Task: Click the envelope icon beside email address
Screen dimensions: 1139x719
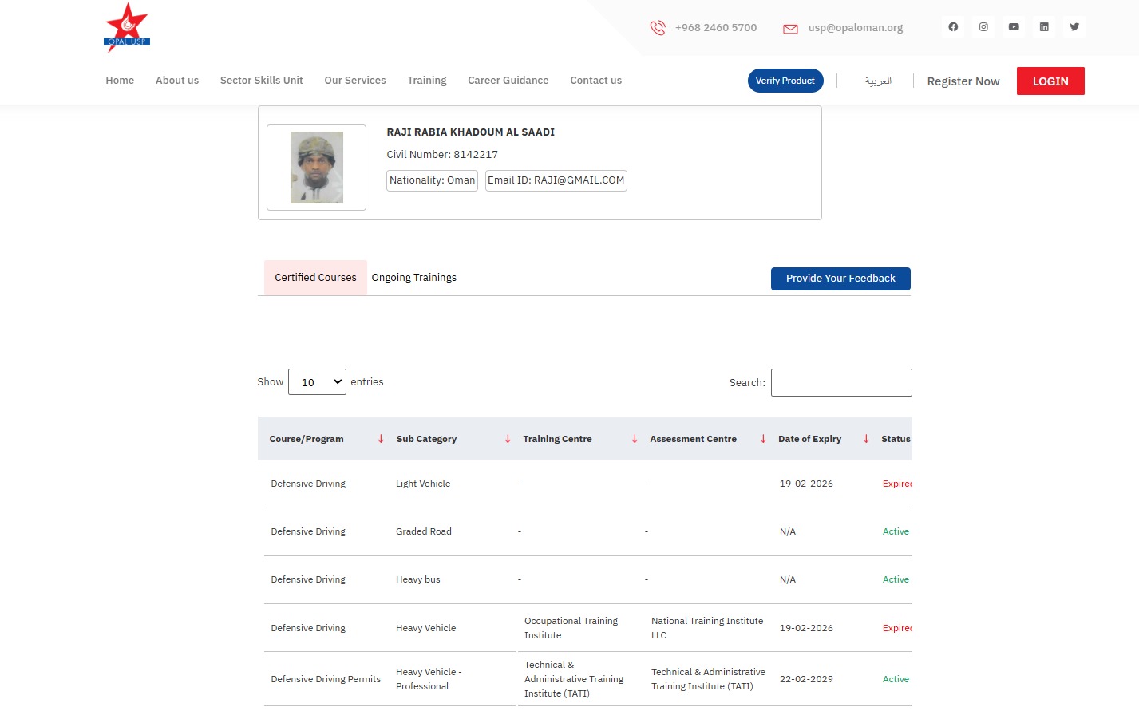Action: 790,29
